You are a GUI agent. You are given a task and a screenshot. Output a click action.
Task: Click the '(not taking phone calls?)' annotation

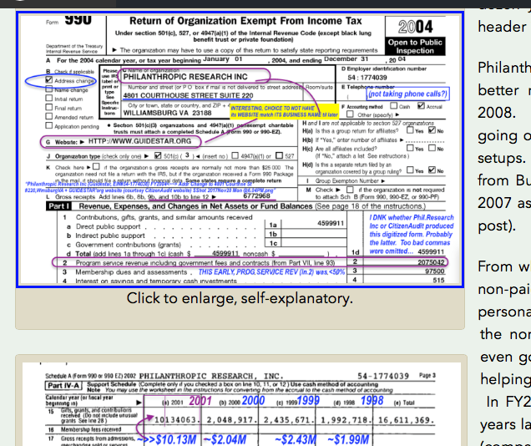point(408,94)
